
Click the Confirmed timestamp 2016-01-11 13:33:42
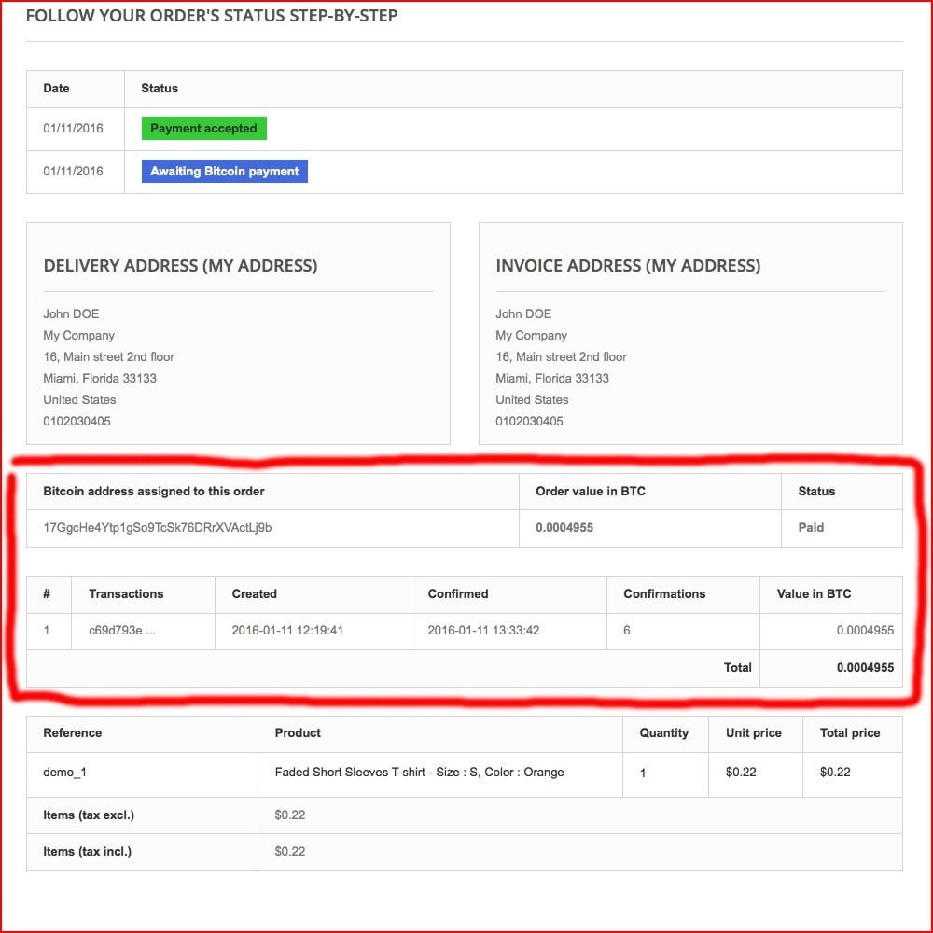click(483, 631)
